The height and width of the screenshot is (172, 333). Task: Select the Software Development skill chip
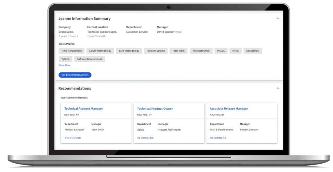[89, 59]
